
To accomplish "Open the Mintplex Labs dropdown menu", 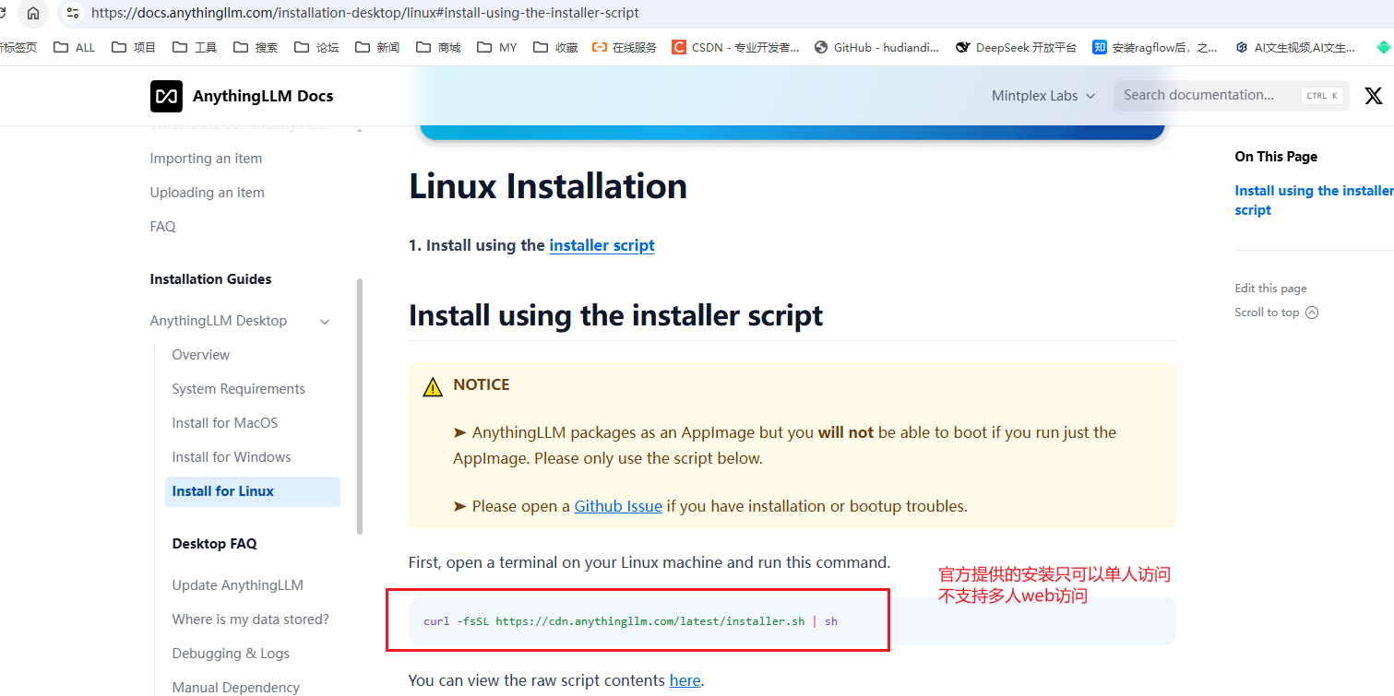I will tap(1043, 96).
